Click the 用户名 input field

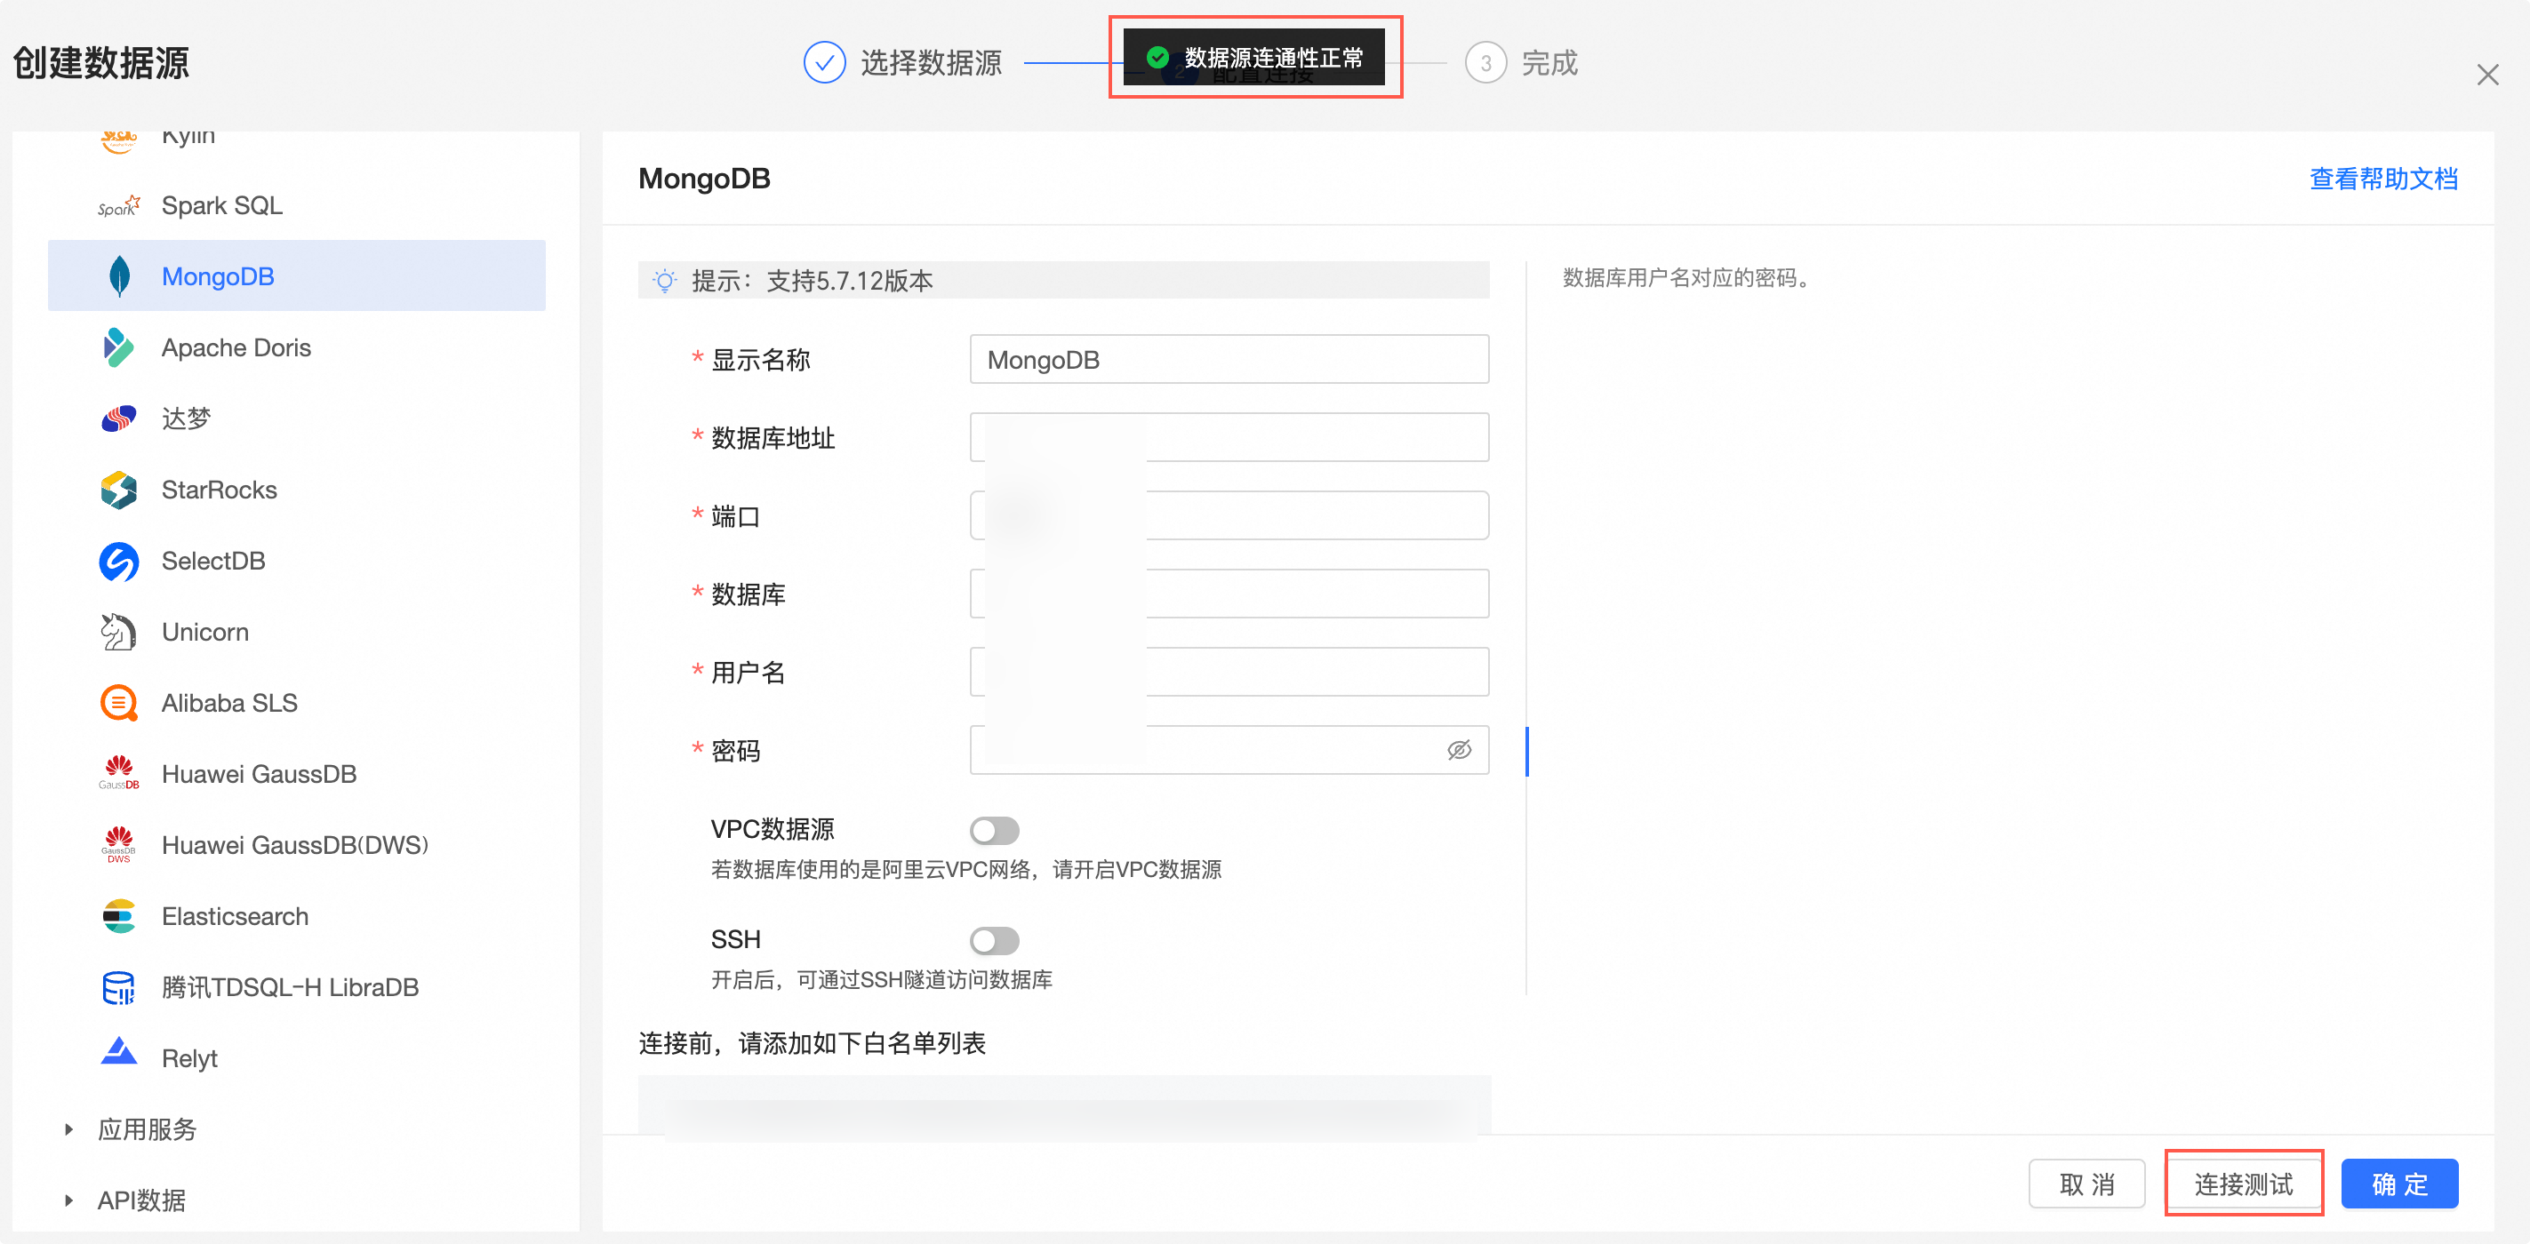click(1229, 672)
